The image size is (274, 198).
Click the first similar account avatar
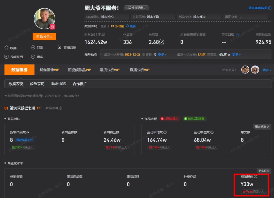tap(245, 70)
